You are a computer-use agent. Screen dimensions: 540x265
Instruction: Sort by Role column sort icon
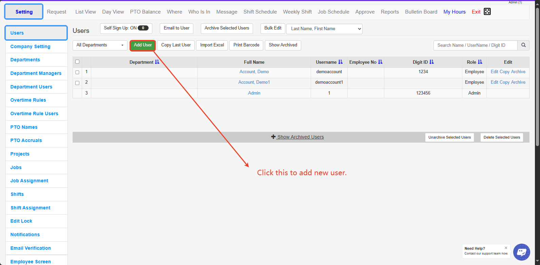pos(480,62)
